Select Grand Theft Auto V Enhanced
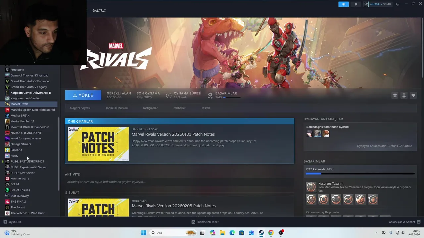 tap(30, 81)
